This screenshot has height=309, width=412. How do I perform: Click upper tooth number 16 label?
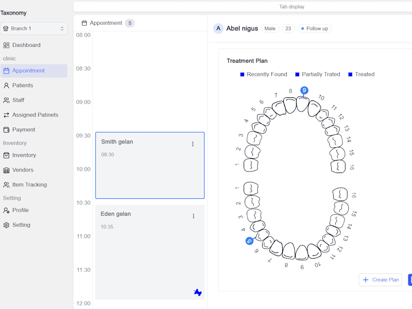coord(352,167)
